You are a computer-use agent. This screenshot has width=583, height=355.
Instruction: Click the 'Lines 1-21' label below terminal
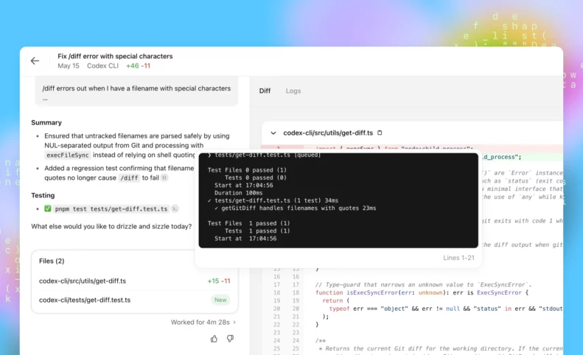pos(458,258)
